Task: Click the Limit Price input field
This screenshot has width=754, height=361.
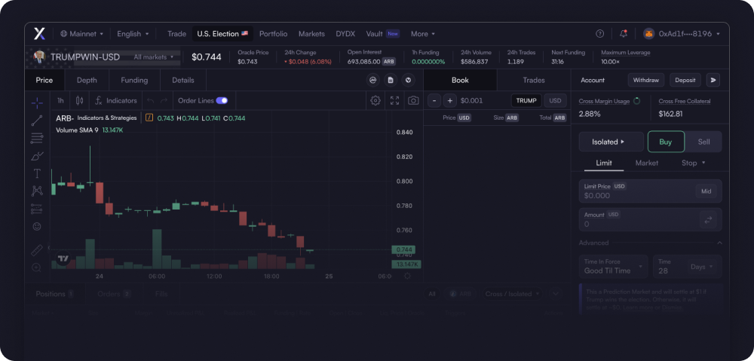Action: (x=650, y=191)
